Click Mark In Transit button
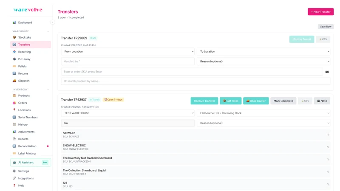 click(x=302, y=39)
